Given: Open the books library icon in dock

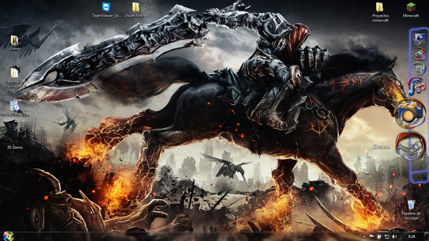Looking at the screenshot, I should click(x=419, y=69).
